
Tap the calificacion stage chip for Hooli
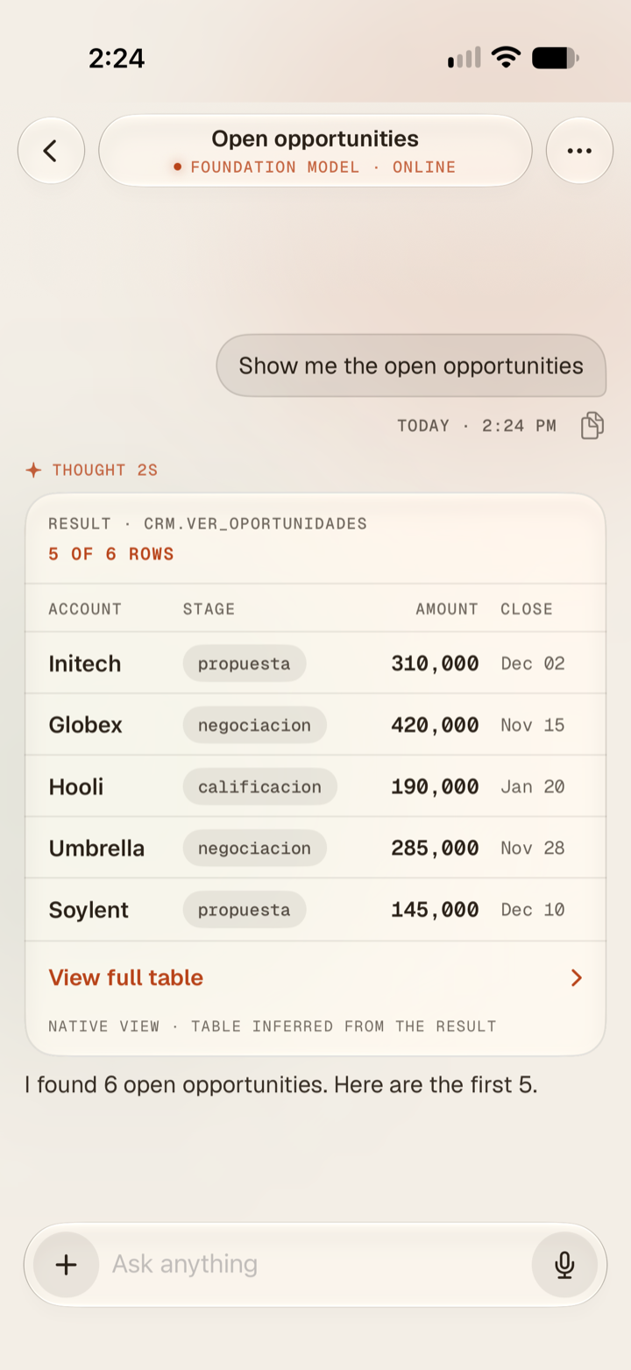click(260, 786)
